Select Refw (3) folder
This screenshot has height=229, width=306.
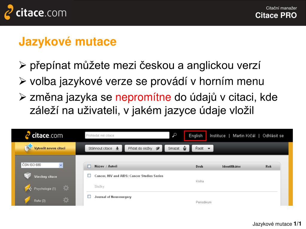(40, 201)
